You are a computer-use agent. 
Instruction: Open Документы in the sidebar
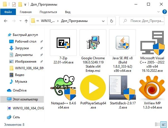(x=24, y=55)
